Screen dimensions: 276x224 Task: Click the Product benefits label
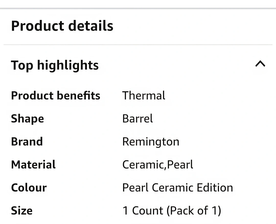[55, 96]
